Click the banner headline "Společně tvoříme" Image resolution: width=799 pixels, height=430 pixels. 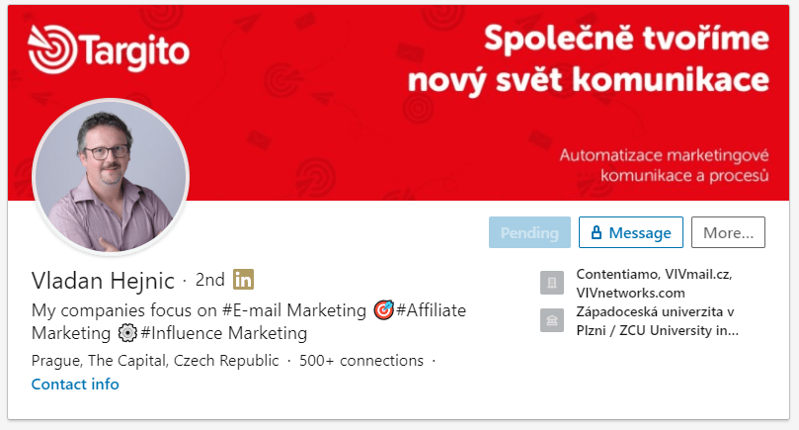click(x=625, y=40)
